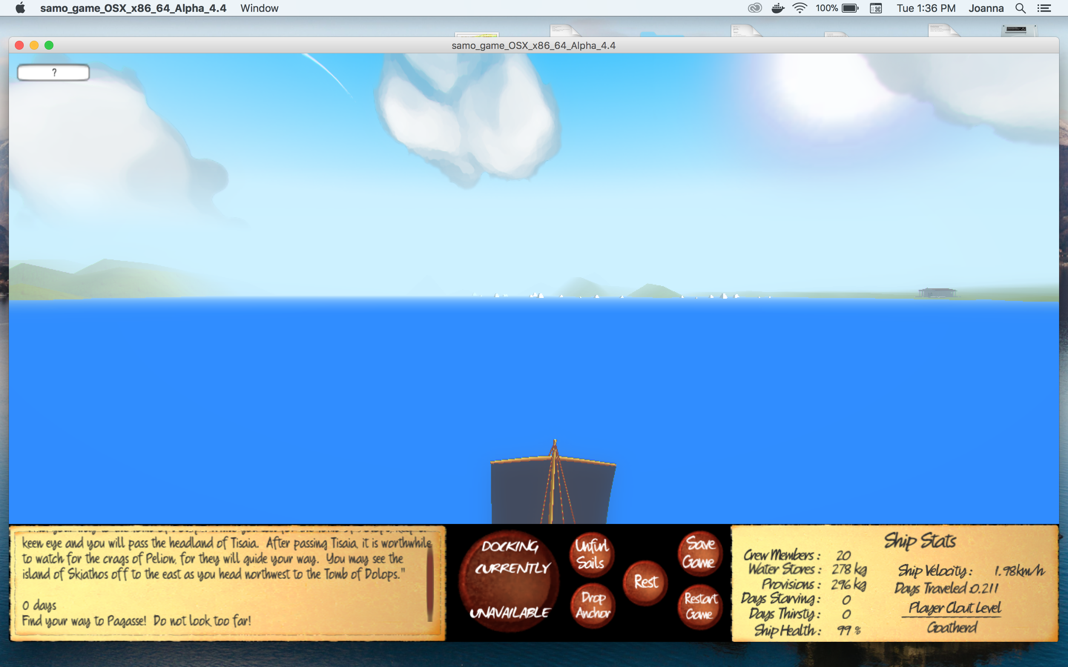Click the battery status icon
Viewport: 1068px width, 667px height.
tap(850, 8)
